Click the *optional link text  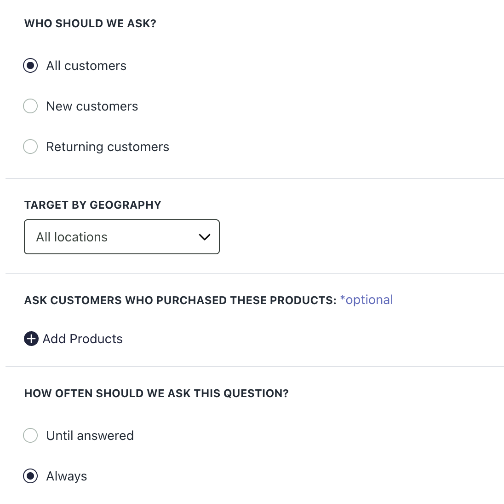point(367,300)
